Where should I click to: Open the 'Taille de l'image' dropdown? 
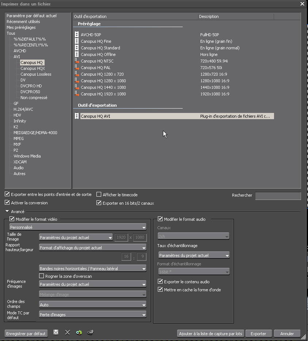click(76, 237)
